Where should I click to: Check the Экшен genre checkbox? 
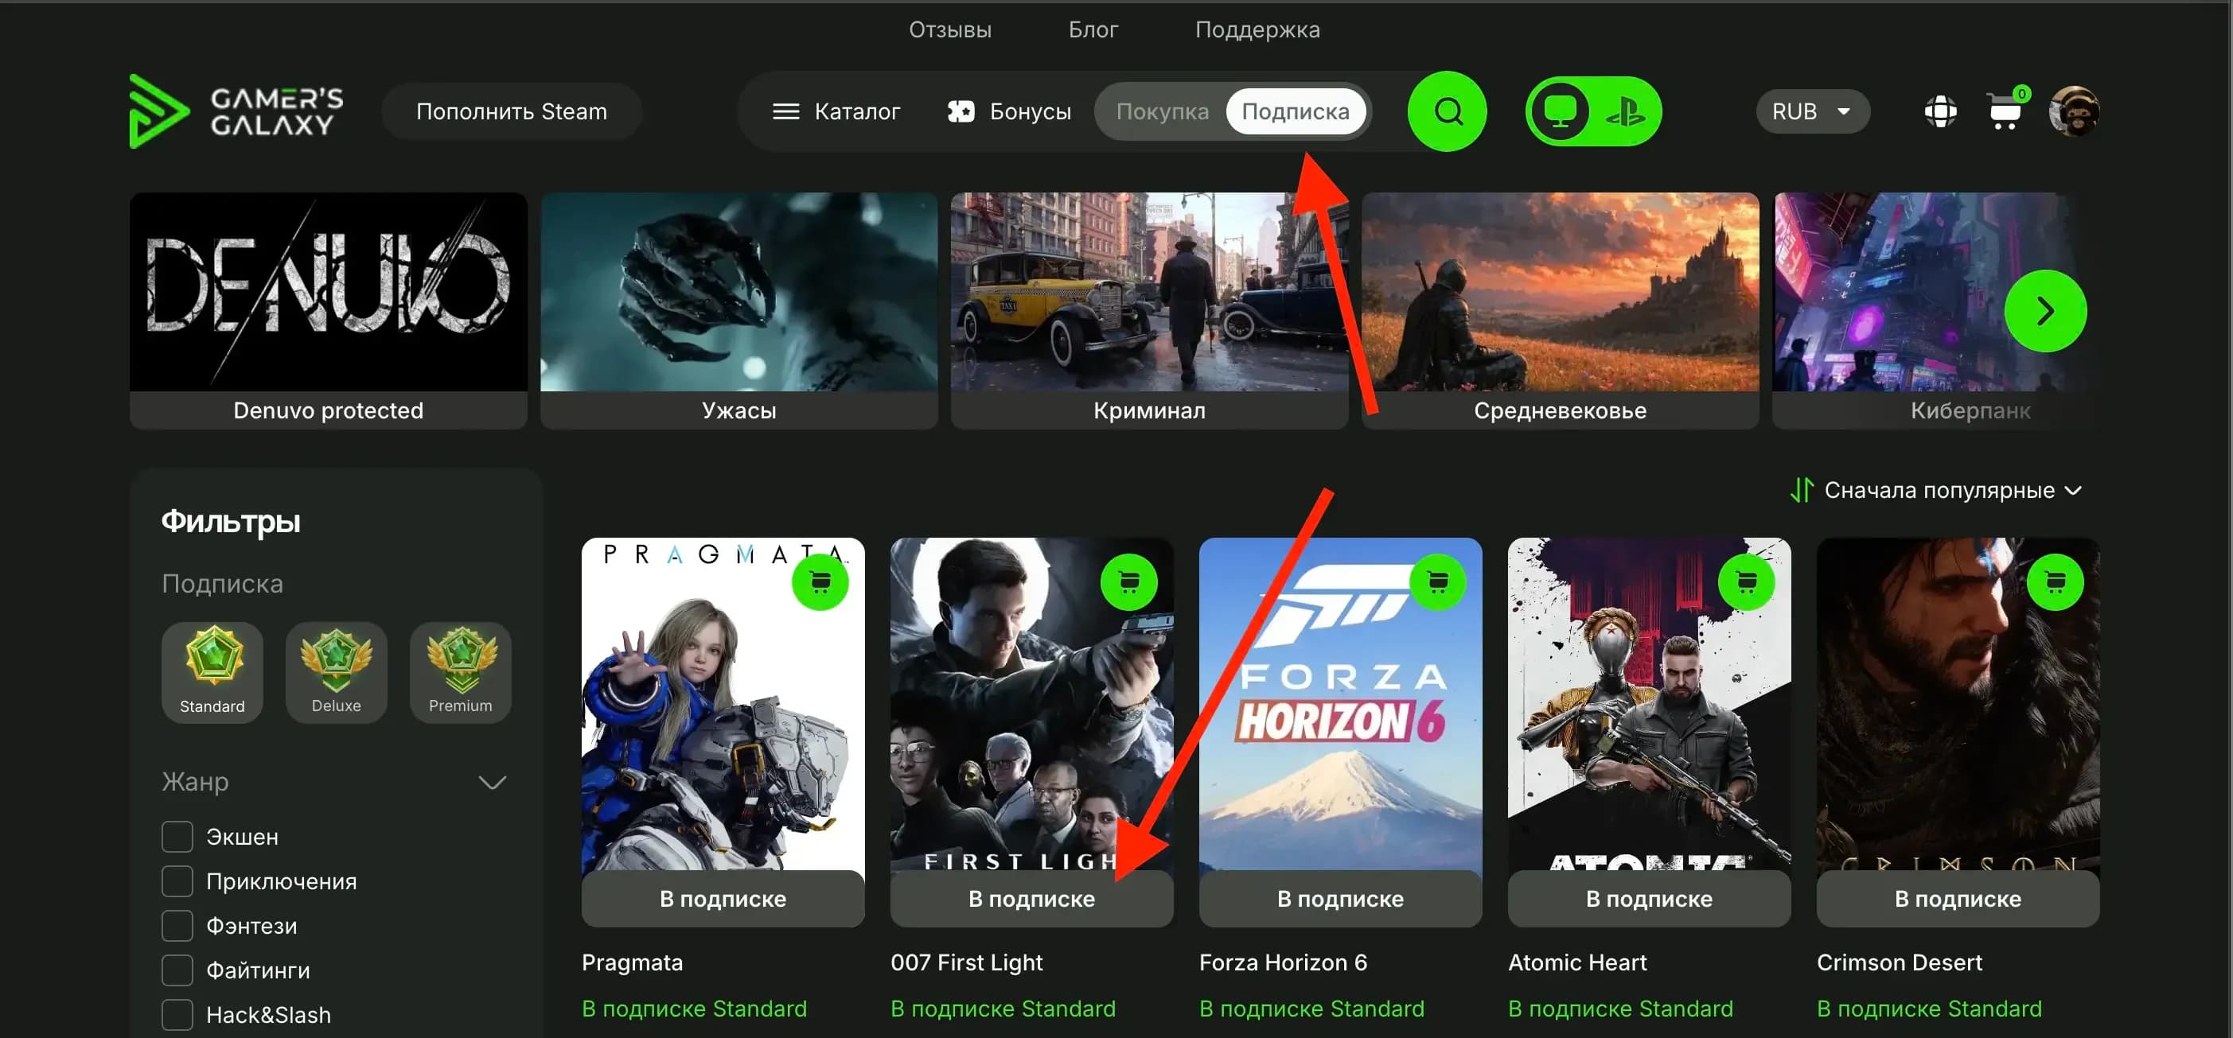(x=177, y=836)
